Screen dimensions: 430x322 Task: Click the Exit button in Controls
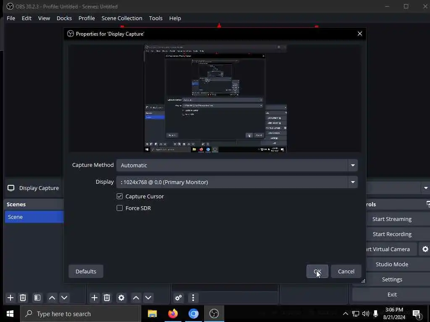tap(392, 294)
